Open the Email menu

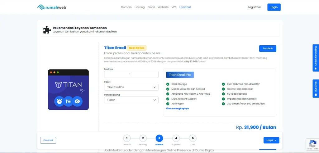point(151,7)
